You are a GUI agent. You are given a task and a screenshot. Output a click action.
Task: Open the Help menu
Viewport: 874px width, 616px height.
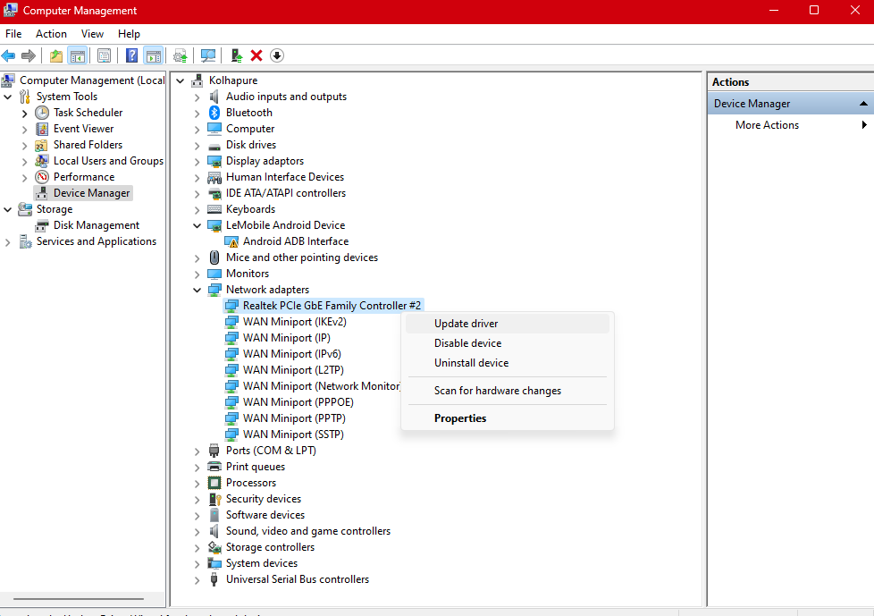tap(129, 34)
